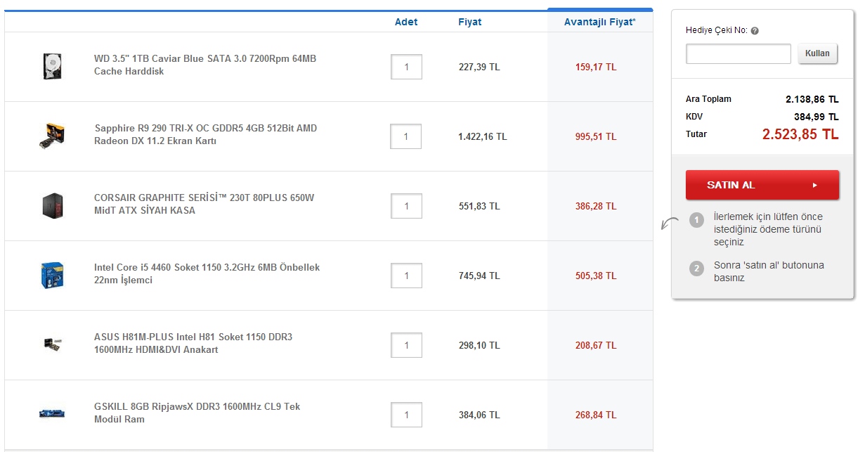865x452 pixels.
Task: Click the Sapphire R9 290 graphics card image
Action: click(53, 135)
